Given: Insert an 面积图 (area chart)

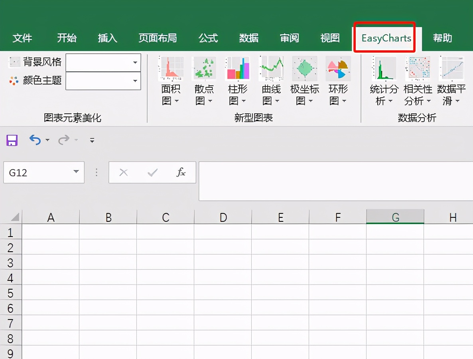Looking at the screenshot, I should tap(171, 80).
